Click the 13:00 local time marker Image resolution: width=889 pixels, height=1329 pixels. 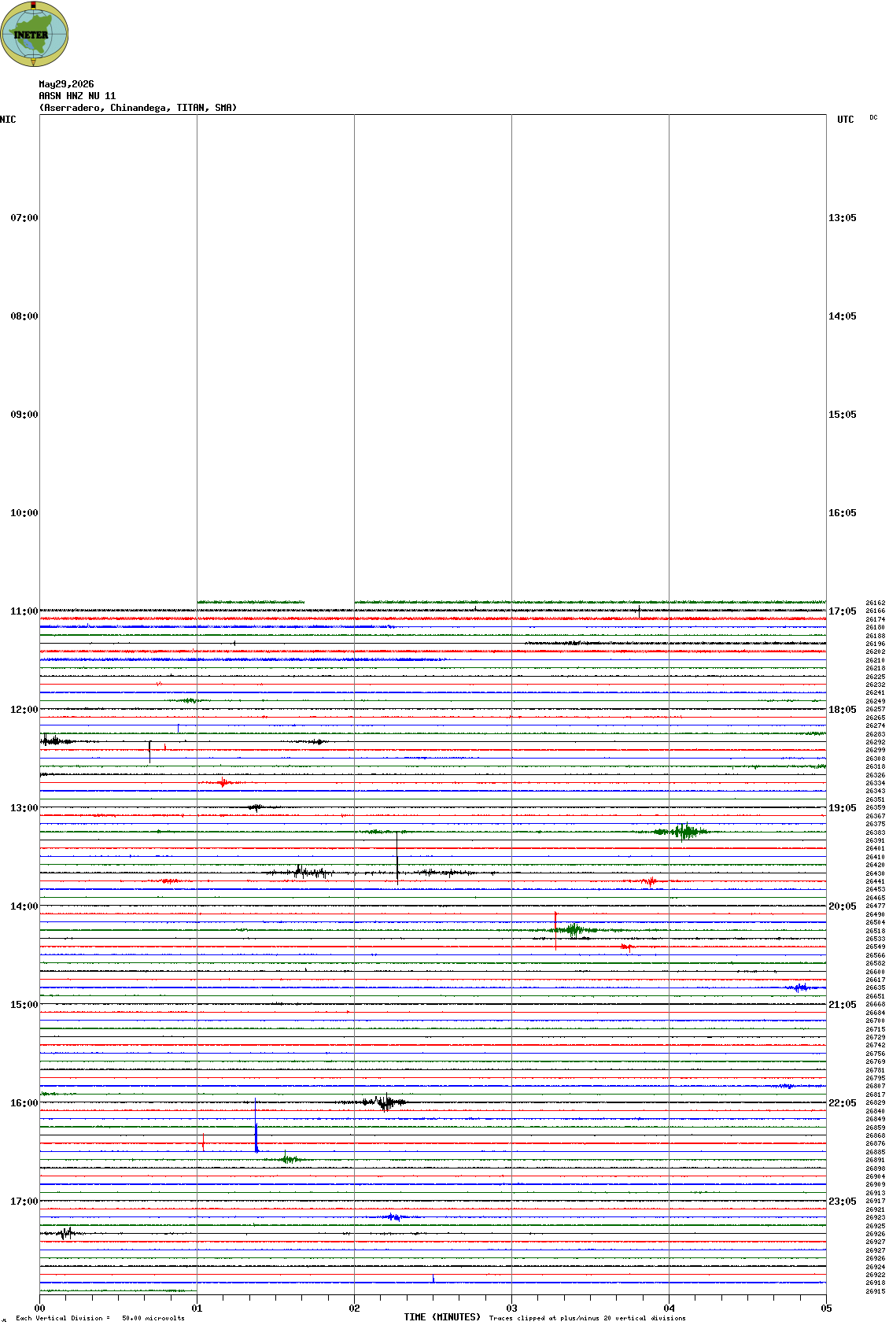coord(24,808)
